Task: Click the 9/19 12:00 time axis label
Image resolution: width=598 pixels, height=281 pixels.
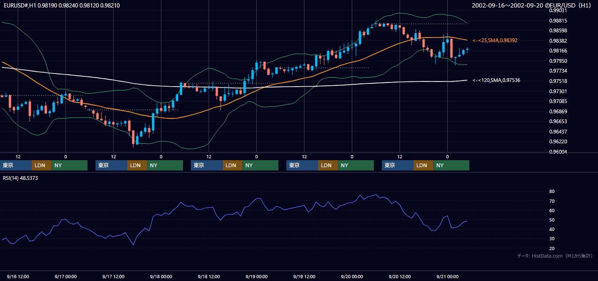Action: pos(304,277)
